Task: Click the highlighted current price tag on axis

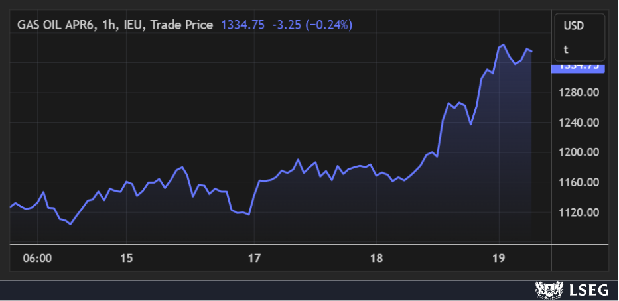Action: [x=578, y=67]
